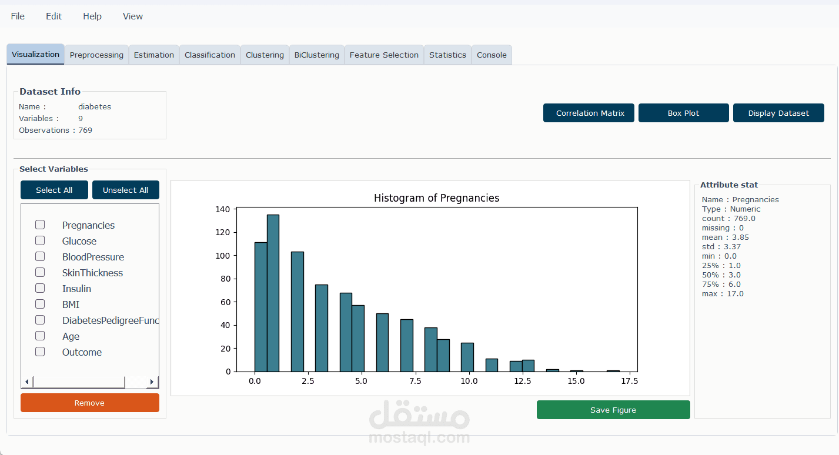Image resolution: width=839 pixels, height=455 pixels.
Task: Open the File menu
Action: (x=18, y=16)
